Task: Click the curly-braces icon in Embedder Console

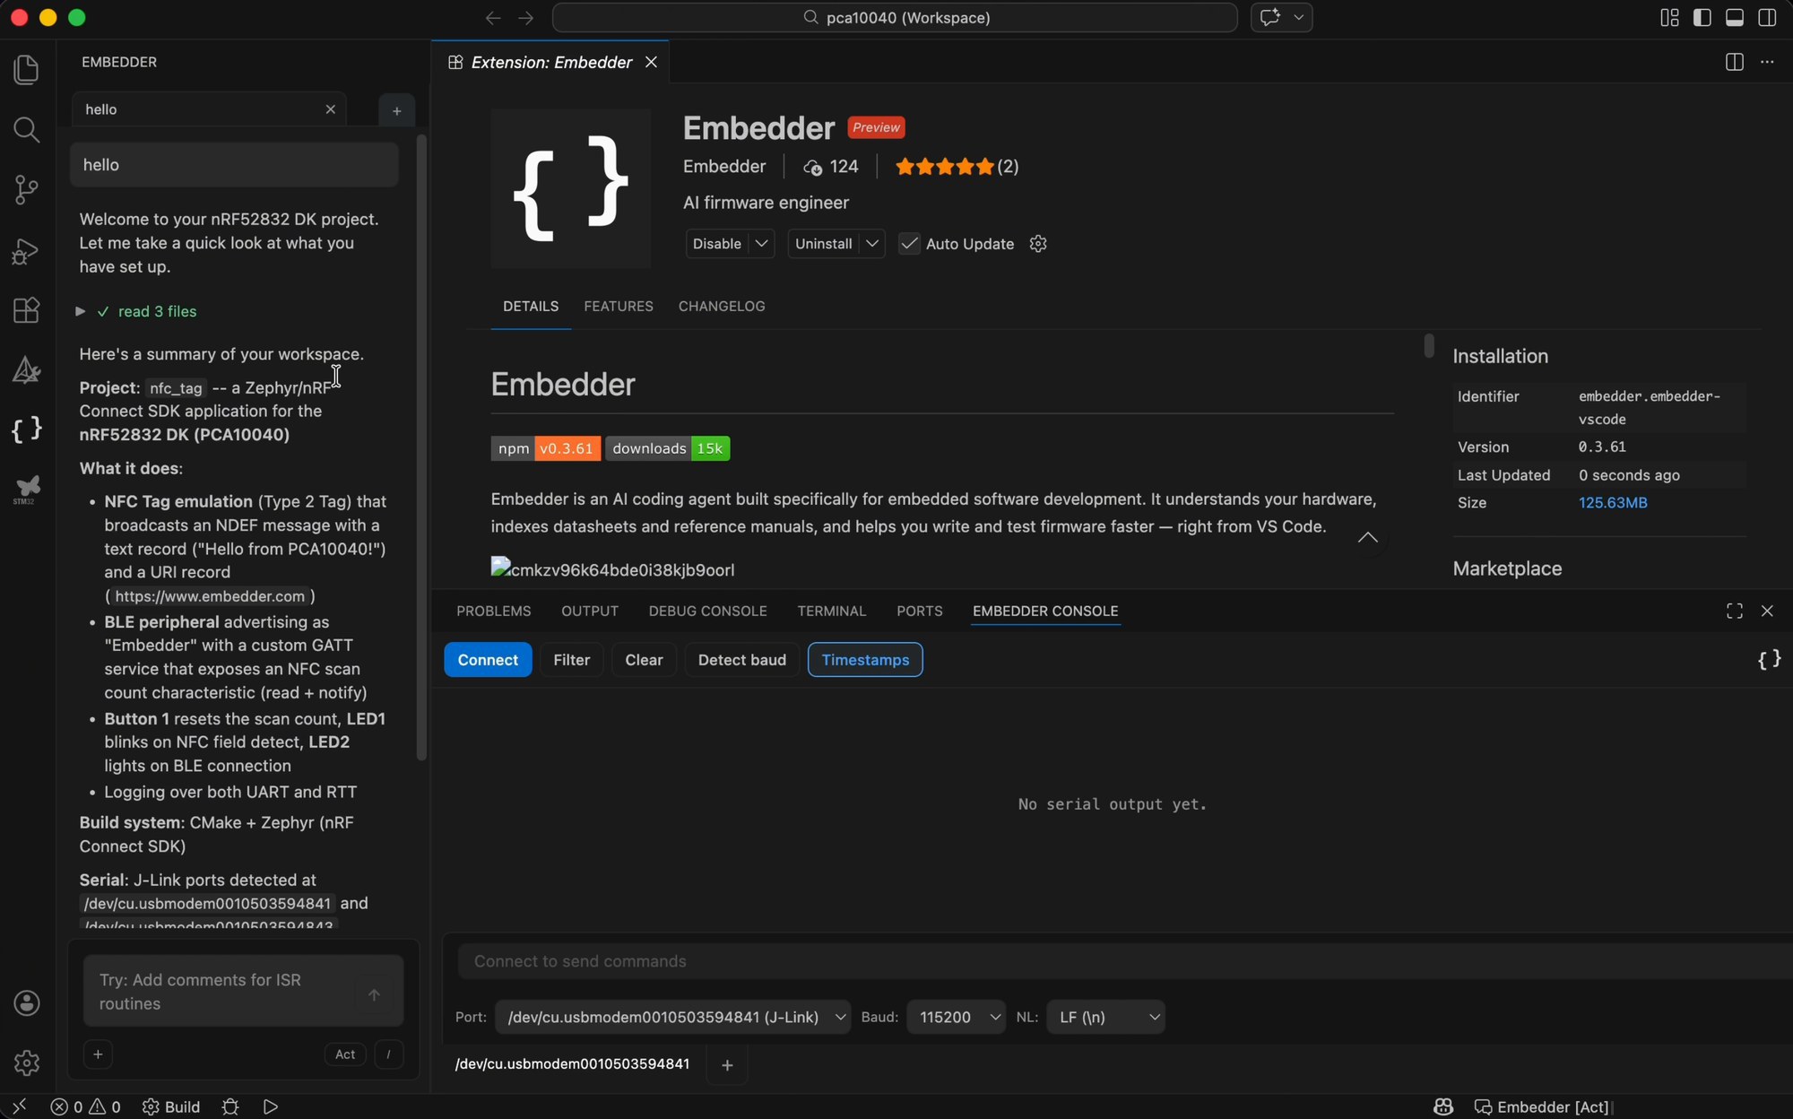Action: [1769, 660]
